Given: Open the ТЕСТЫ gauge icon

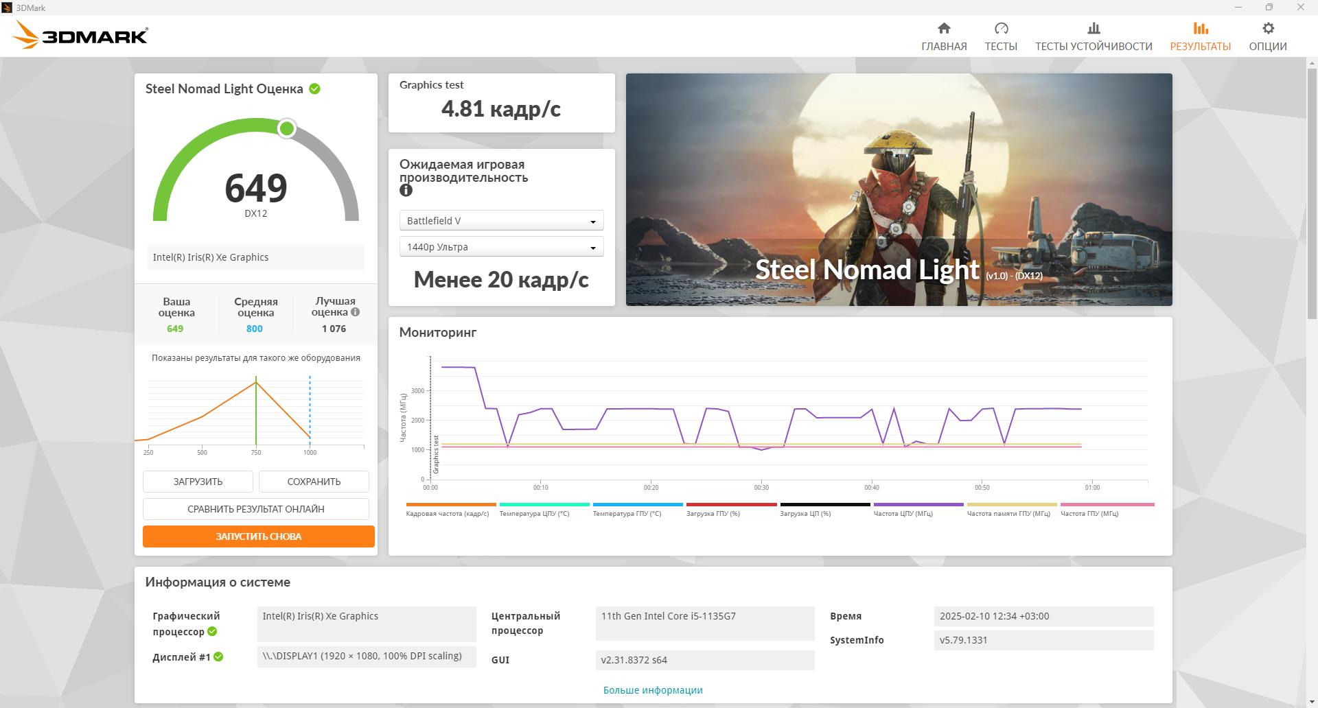Looking at the screenshot, I should point(1001,28).
